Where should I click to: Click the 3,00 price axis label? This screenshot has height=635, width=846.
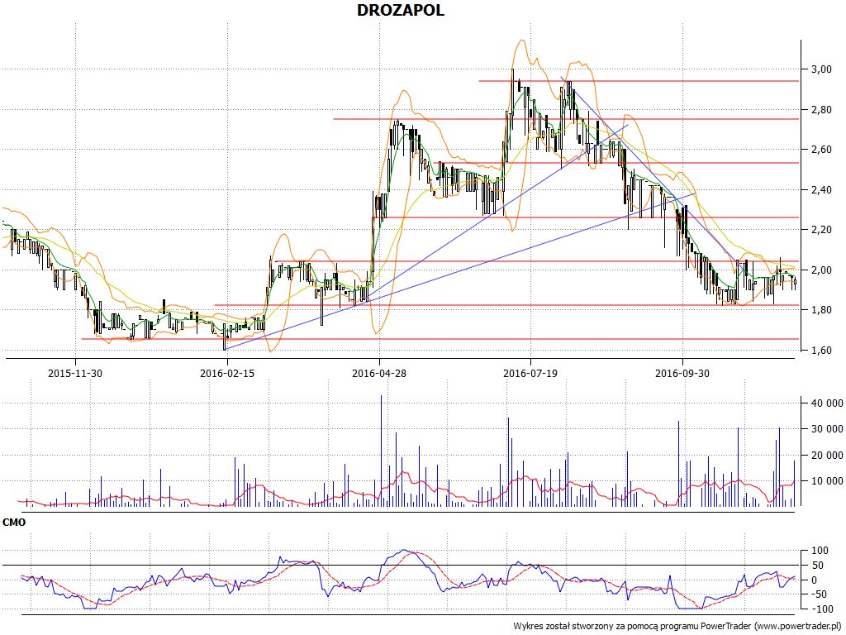(820, 69)
